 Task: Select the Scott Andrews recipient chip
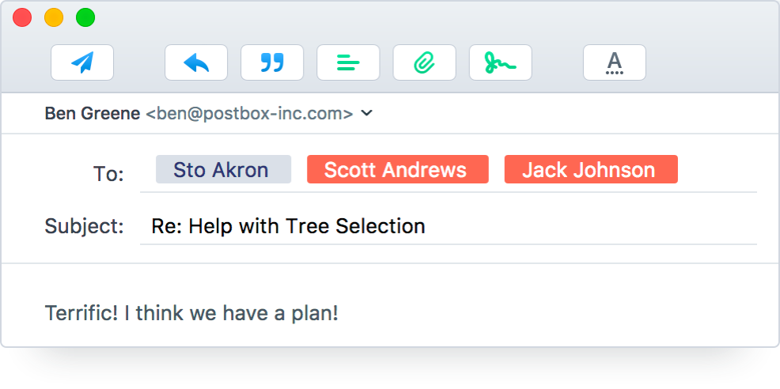click(x=397, y=169)
